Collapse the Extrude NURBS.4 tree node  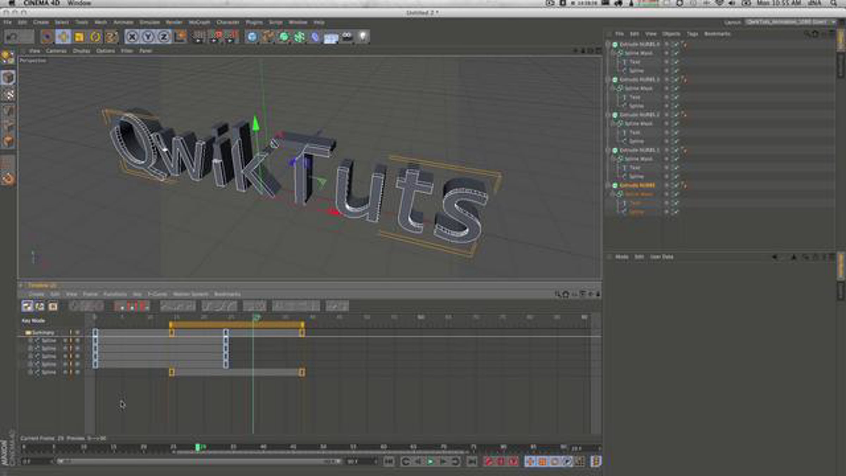click(x=608, y=44)
